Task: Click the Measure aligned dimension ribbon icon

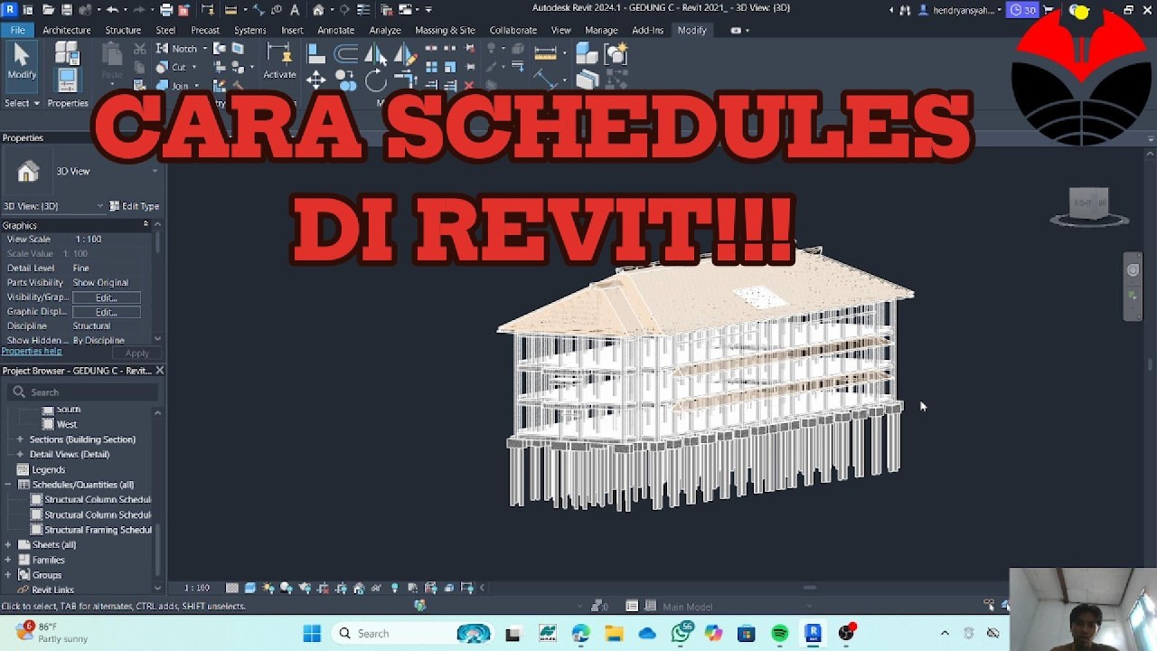Action: pos(545,52)
